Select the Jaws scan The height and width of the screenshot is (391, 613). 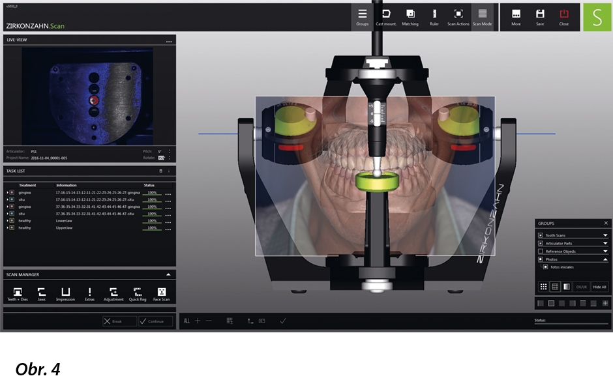(42, 294)
